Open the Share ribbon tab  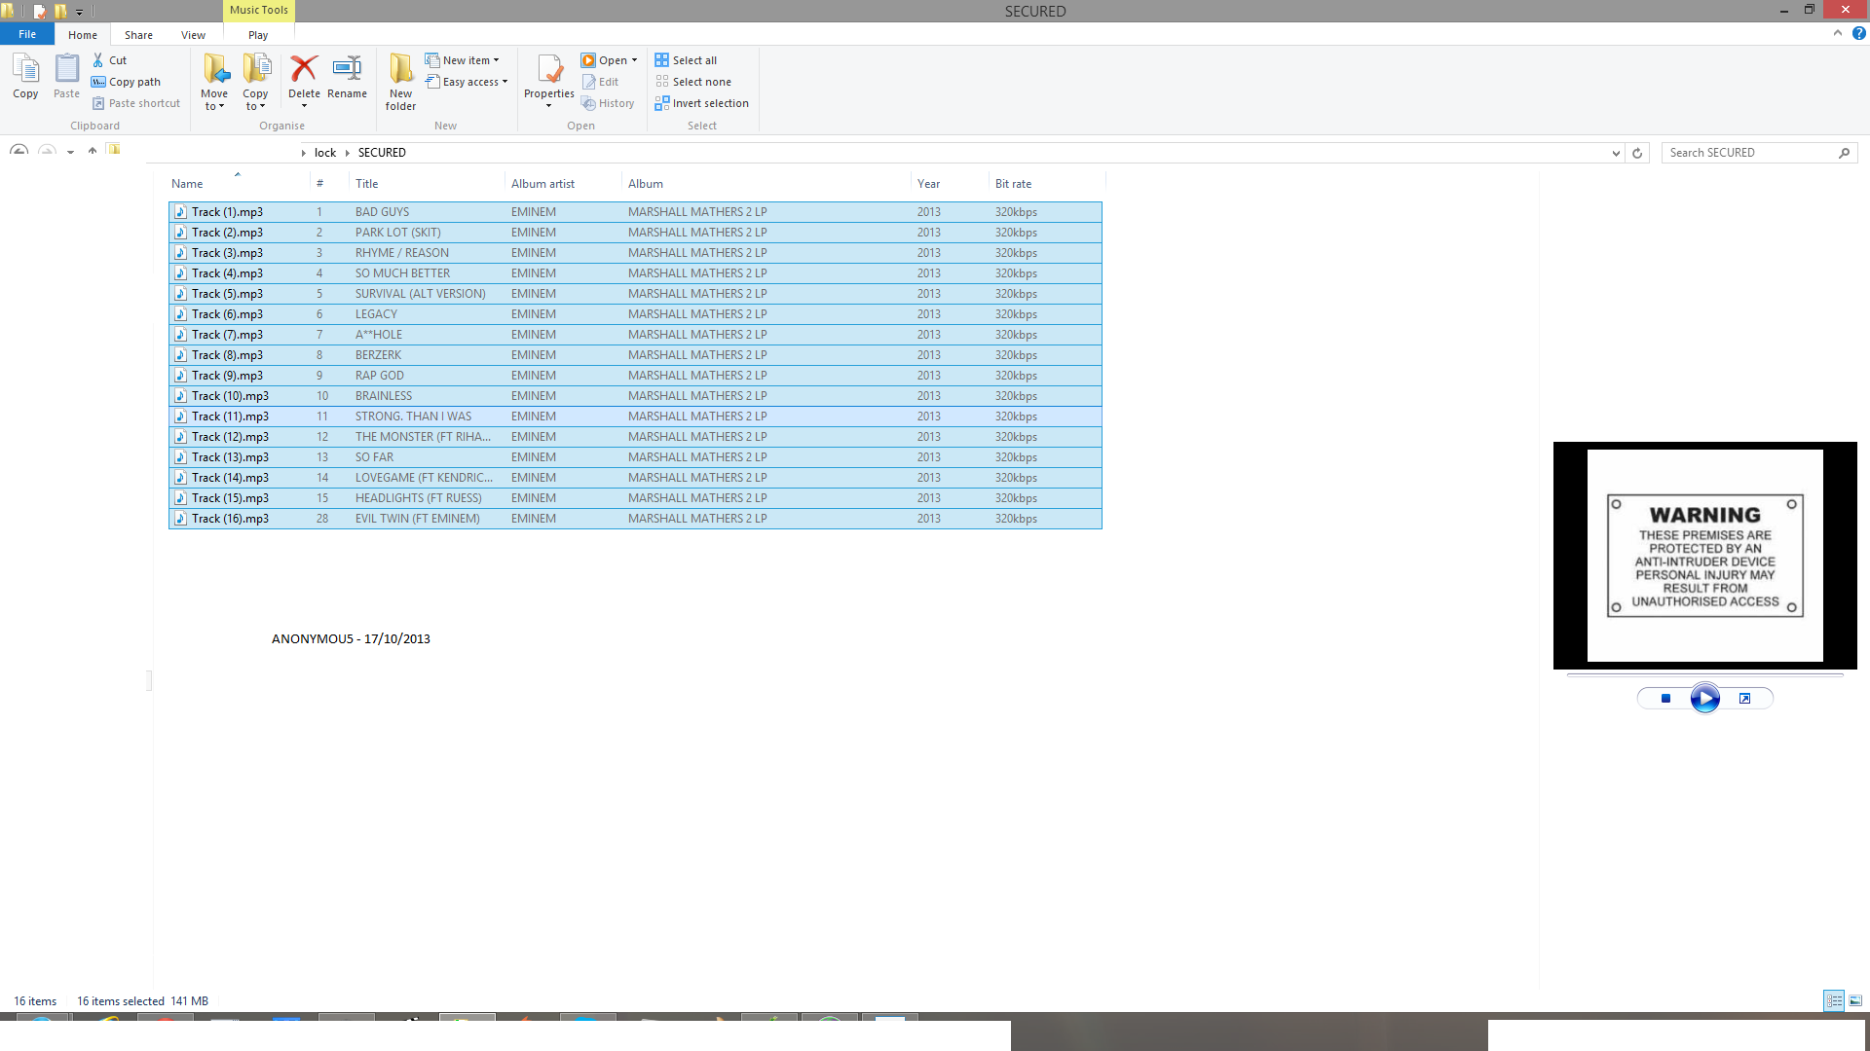click(x=138, y=35)
